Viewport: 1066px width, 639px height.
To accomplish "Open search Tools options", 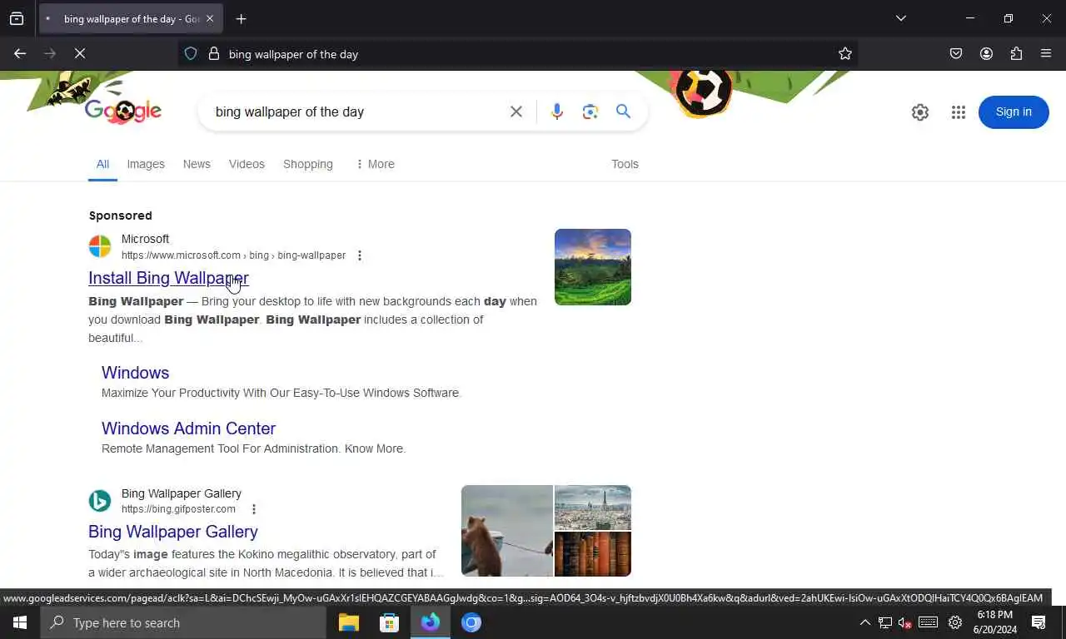I will pos(625,164).
